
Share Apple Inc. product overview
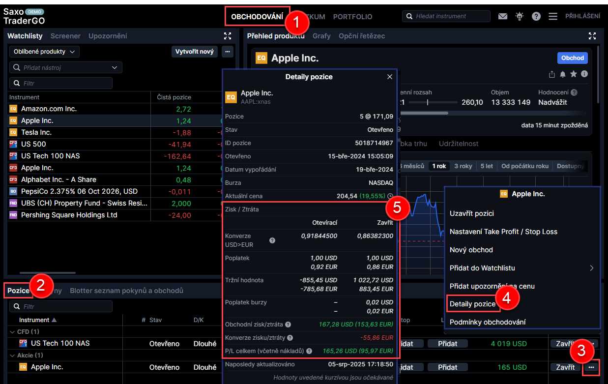552,74
